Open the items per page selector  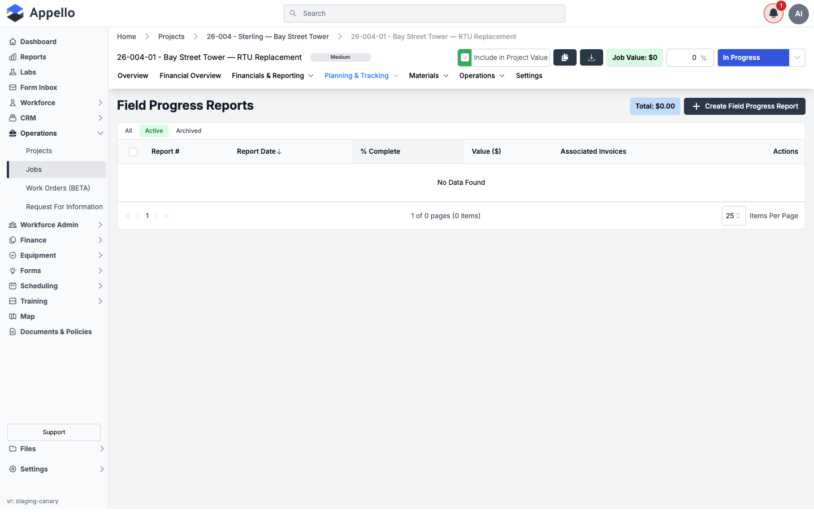tap(734, 216)
